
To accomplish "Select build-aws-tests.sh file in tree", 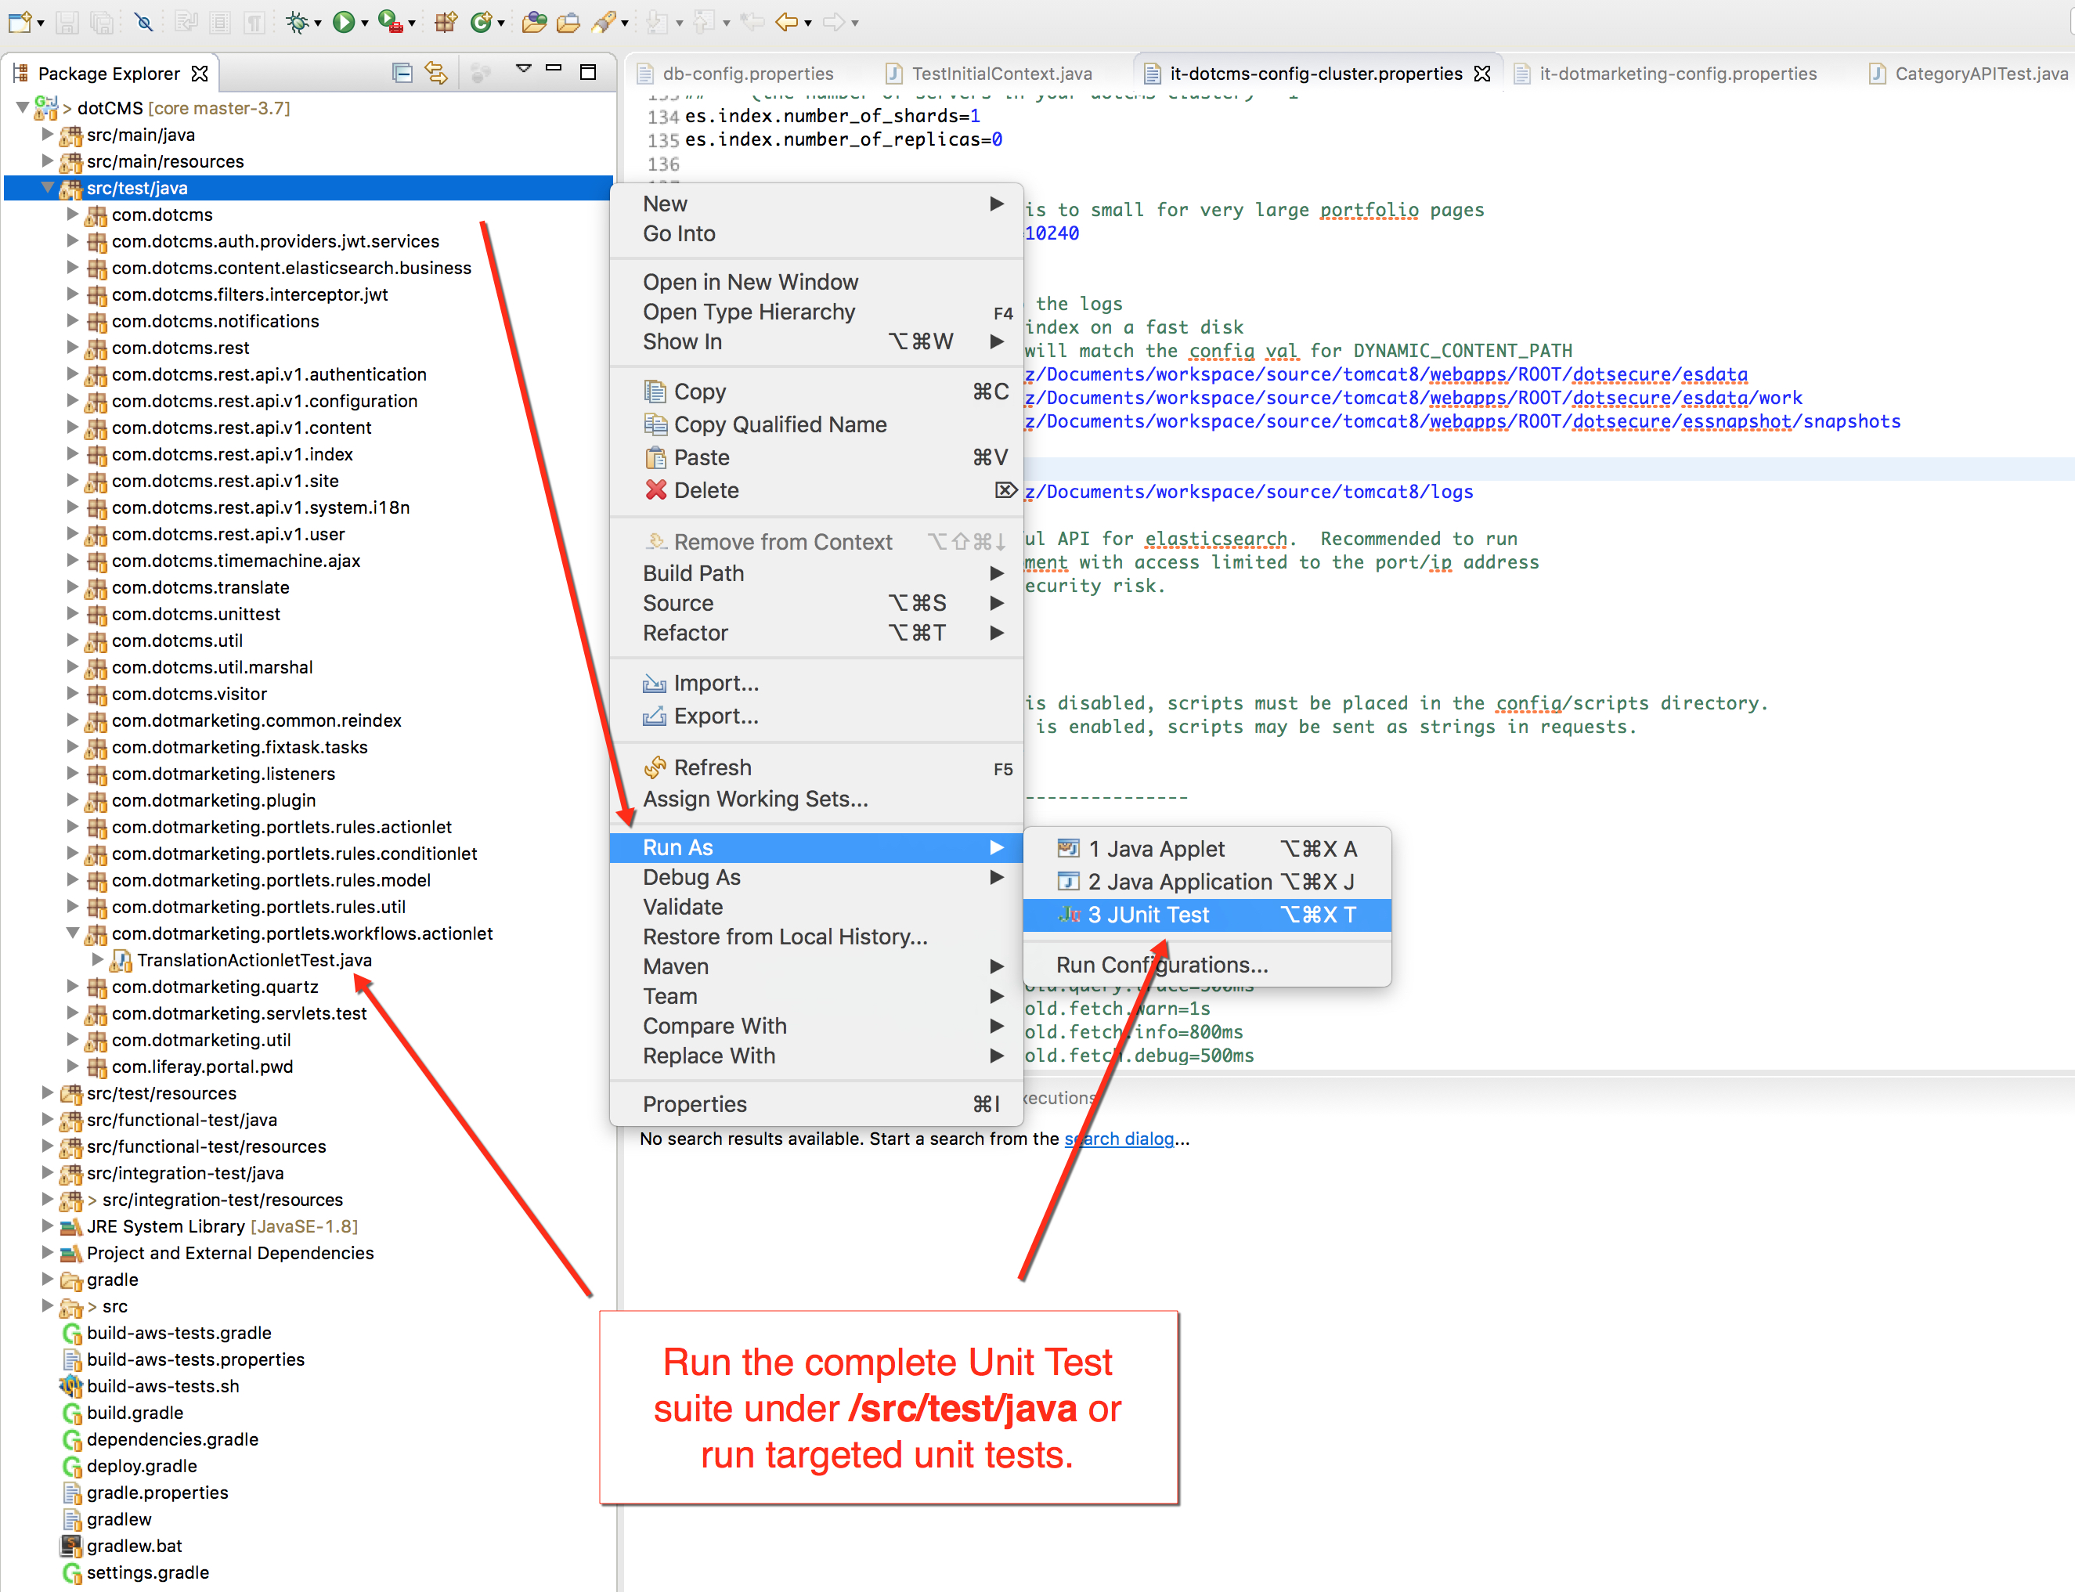I will pyautogui.click(x=162, y=1386).
